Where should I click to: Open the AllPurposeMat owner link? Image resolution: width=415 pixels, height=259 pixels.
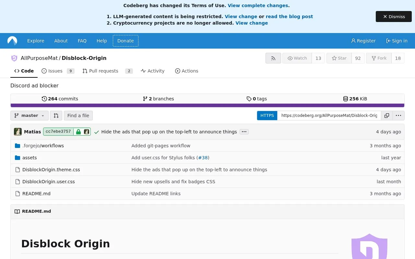tap(39, 58)
